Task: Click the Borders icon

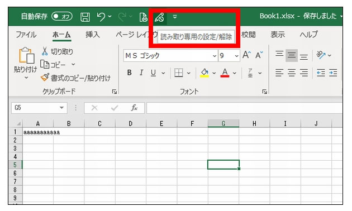Action: (x=179, y=73)
